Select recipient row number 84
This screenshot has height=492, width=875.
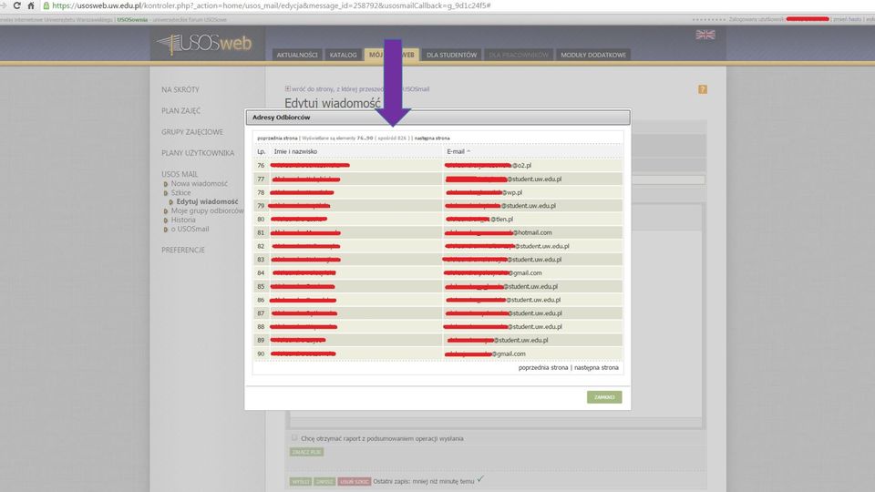coord(438,272)
